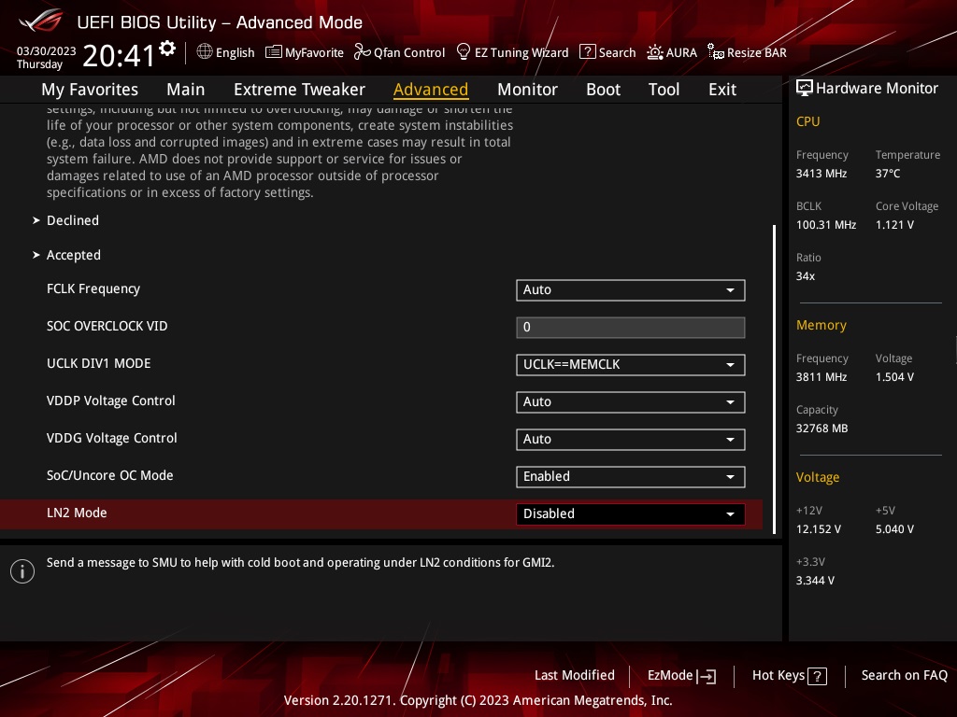The image size is (957, 717).
Task: Open the FCLK Frequency dropdown
Action: 631,290
